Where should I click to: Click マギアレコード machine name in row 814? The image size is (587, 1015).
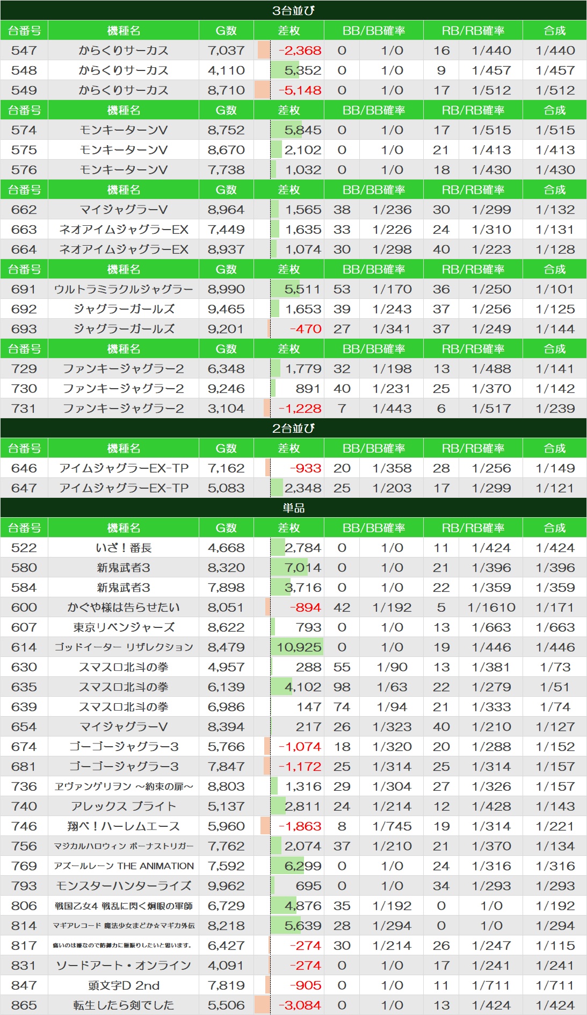tap(124, 926)
